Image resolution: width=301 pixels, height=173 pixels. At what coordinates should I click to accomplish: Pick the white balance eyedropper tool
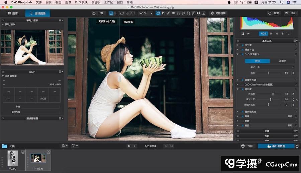coord(168,13)
